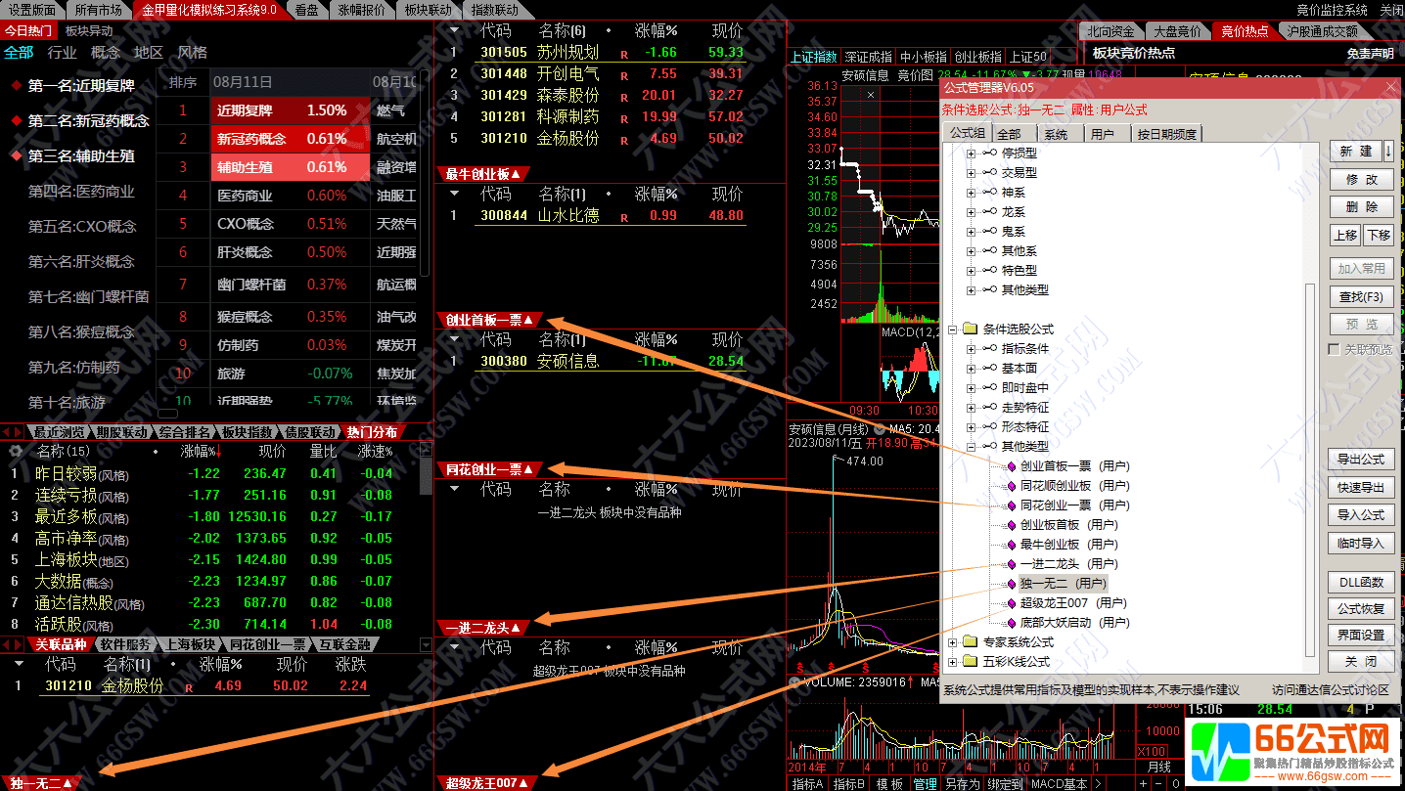Click the purple gem icon beside 独一无二 formula
Image resolution: width=1405 pixels, height=791 pixels.
coord(1012,584)
